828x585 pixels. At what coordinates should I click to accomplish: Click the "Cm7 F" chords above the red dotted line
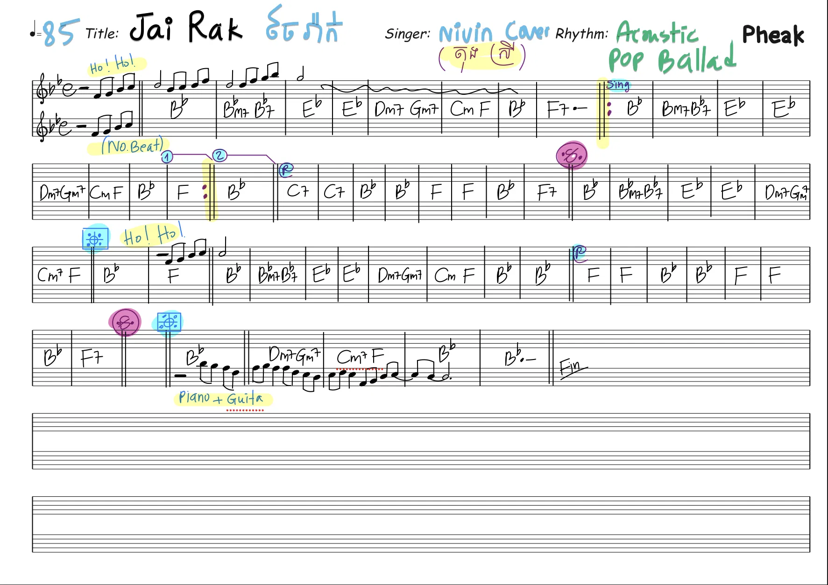(360, 357)
